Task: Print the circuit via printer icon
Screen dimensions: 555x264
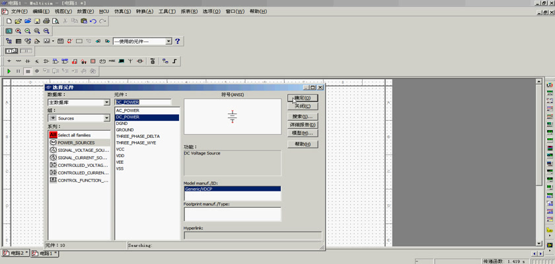Action: [x=46, y=21]
